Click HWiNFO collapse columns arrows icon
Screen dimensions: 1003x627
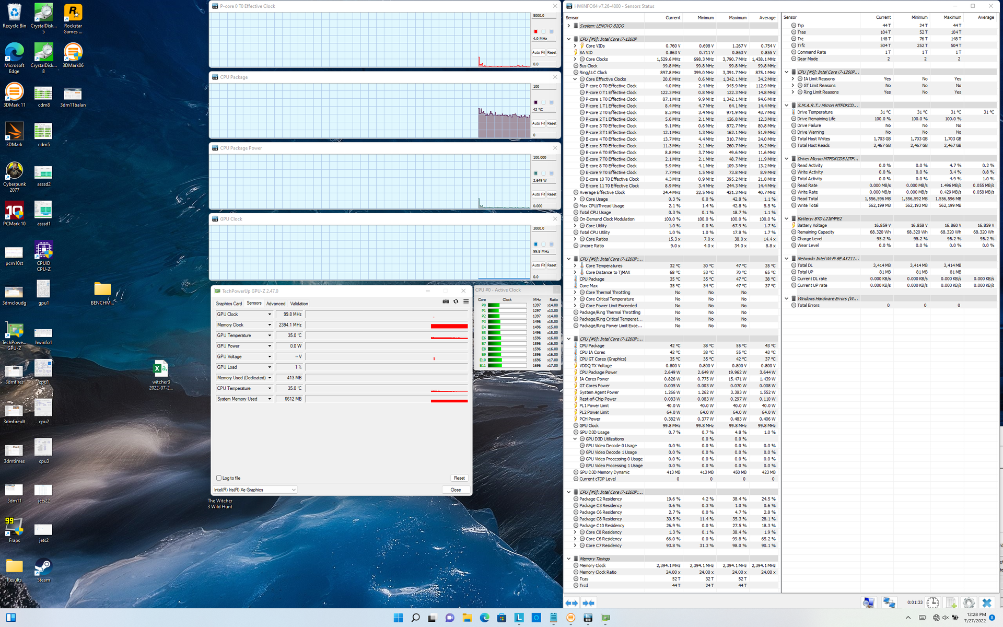pyautogui.click(x=589, y=603)
